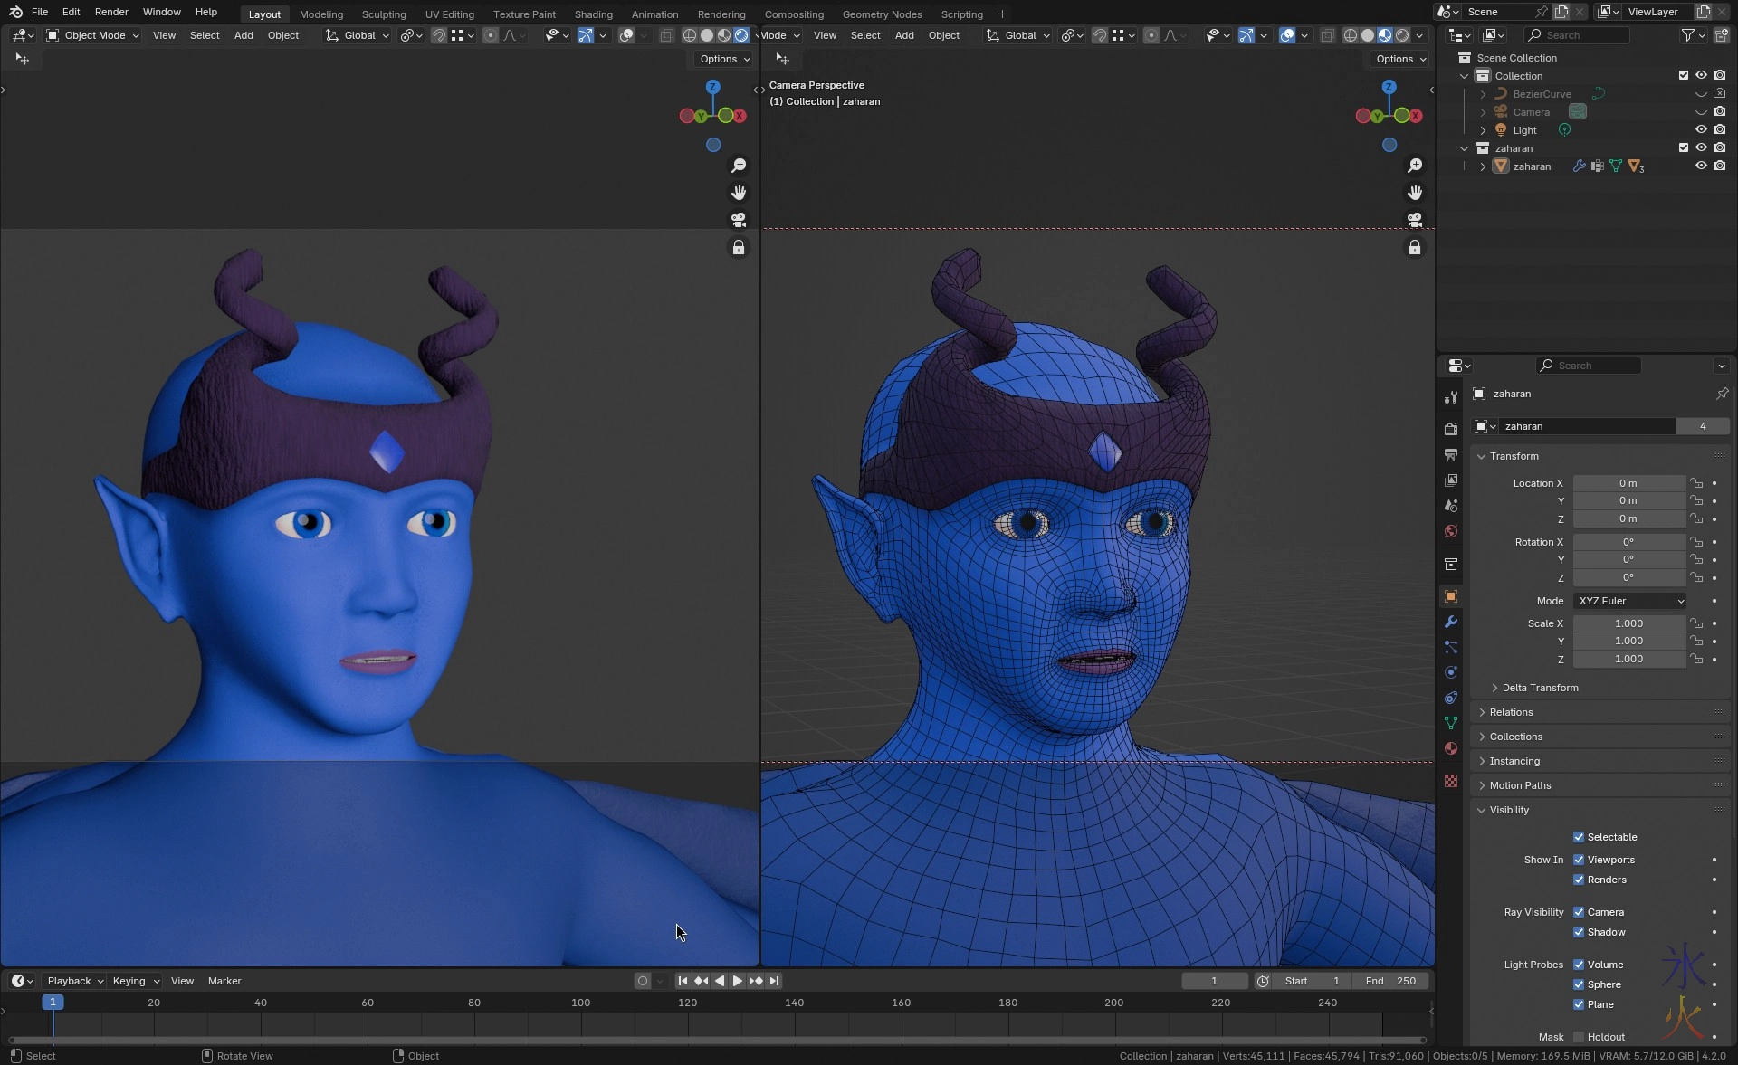This screenshot has height=1065, width=1738.
Task: Disable Shadow ray visibility checkbox
Action: click(x=1578, y=932)
